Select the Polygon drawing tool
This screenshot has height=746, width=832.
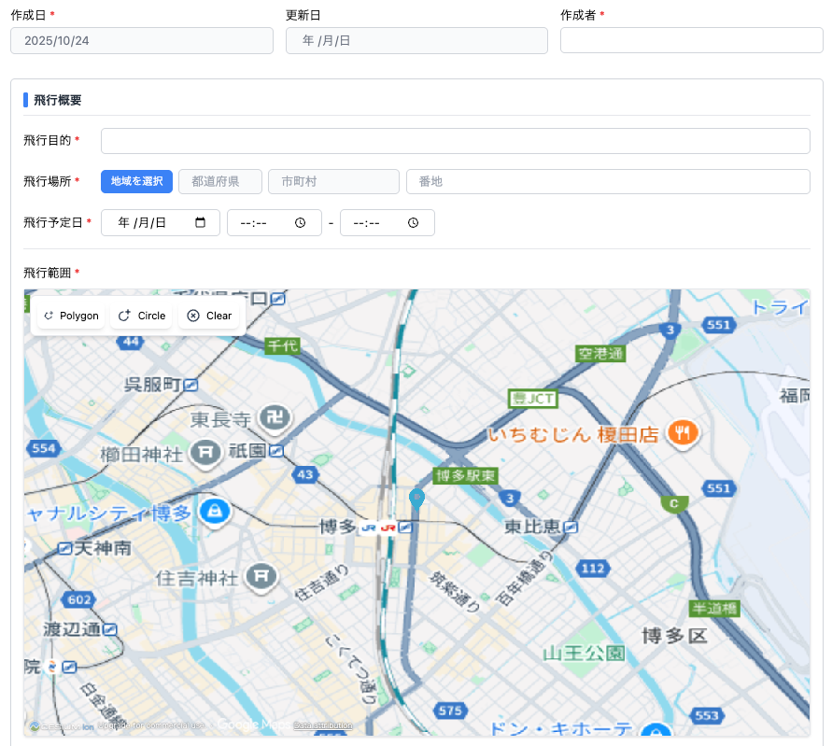71,316
